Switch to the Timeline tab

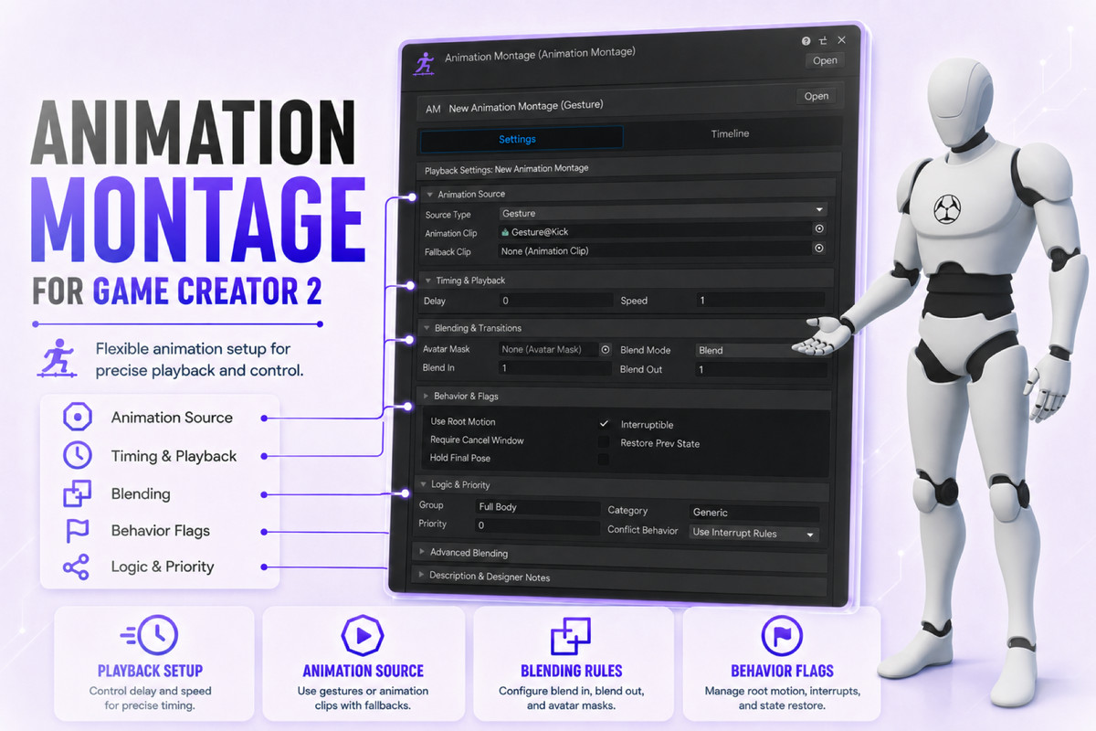click(730, 133)
